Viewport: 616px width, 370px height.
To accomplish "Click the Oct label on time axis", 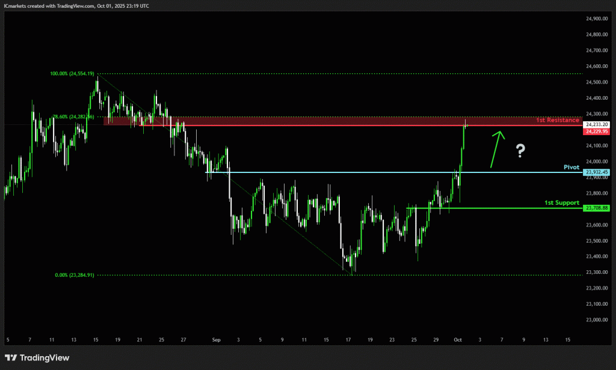I will pos(457,340).
